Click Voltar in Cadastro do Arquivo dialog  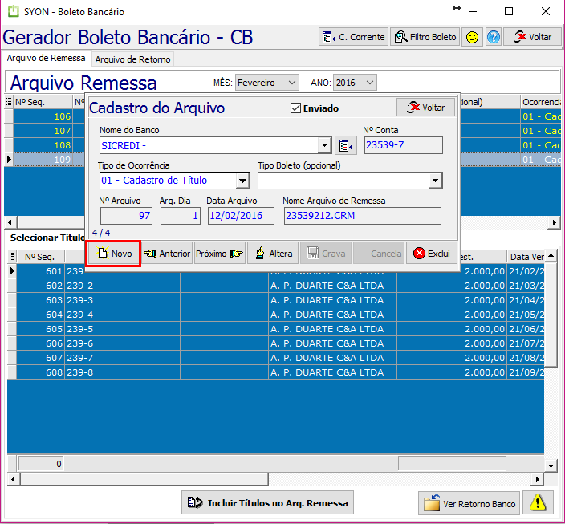(425, 108)
